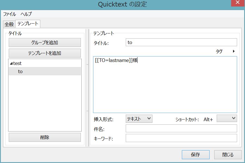Collapse the test group triangle

11,64
